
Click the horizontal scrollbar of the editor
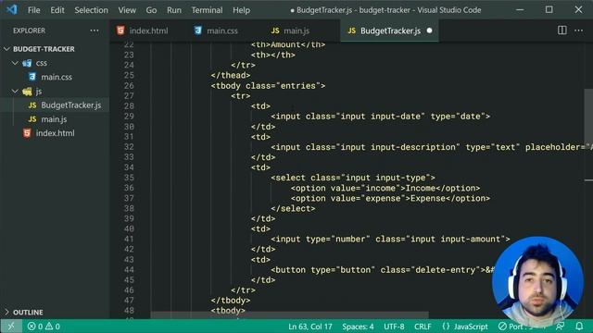290,314
